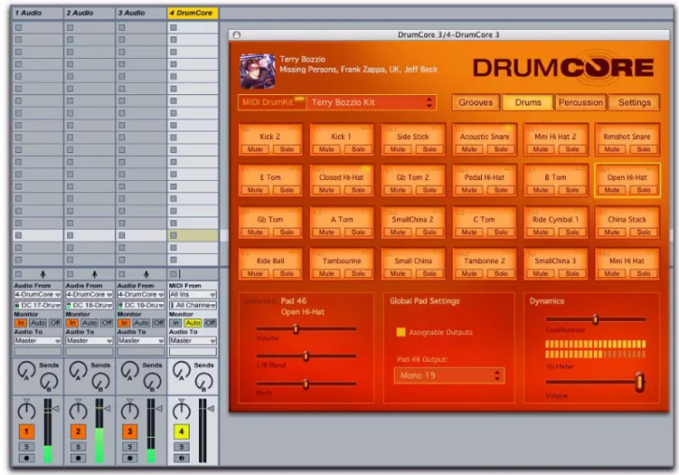The height and width of the screenshot is (475, 679).
Task: Click track 1 pan knob
Action: point(26,410)
